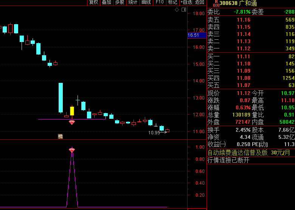Click the R 1000 badge beside stock code
The height and width of the screenshot is (210, 295).
216,3
